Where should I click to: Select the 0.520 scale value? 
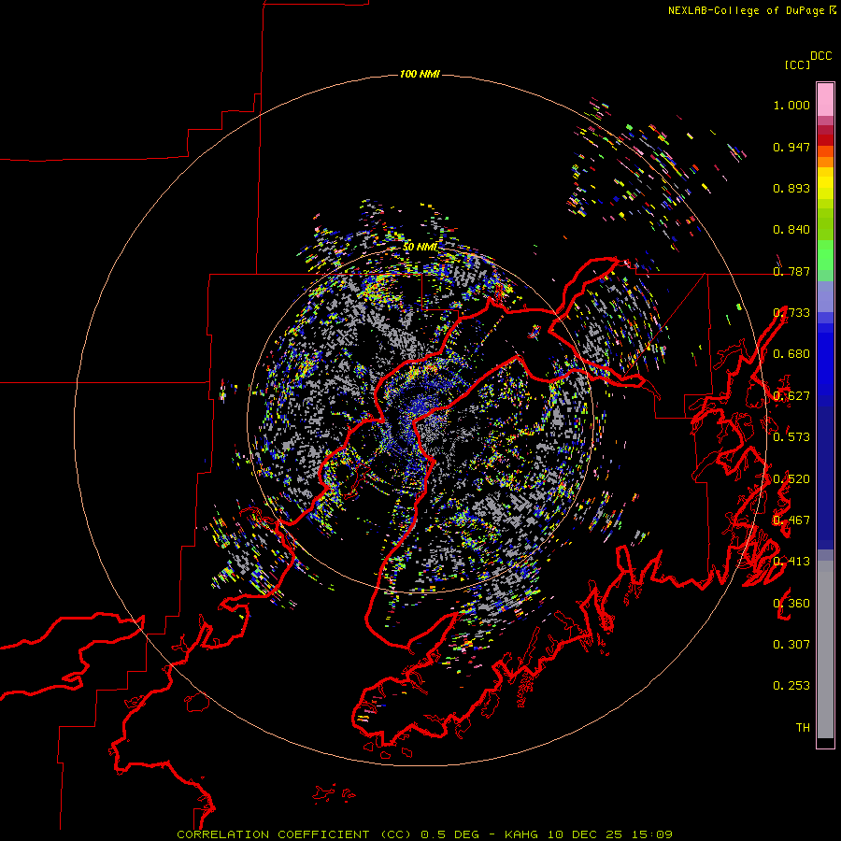tap(791, 479)
